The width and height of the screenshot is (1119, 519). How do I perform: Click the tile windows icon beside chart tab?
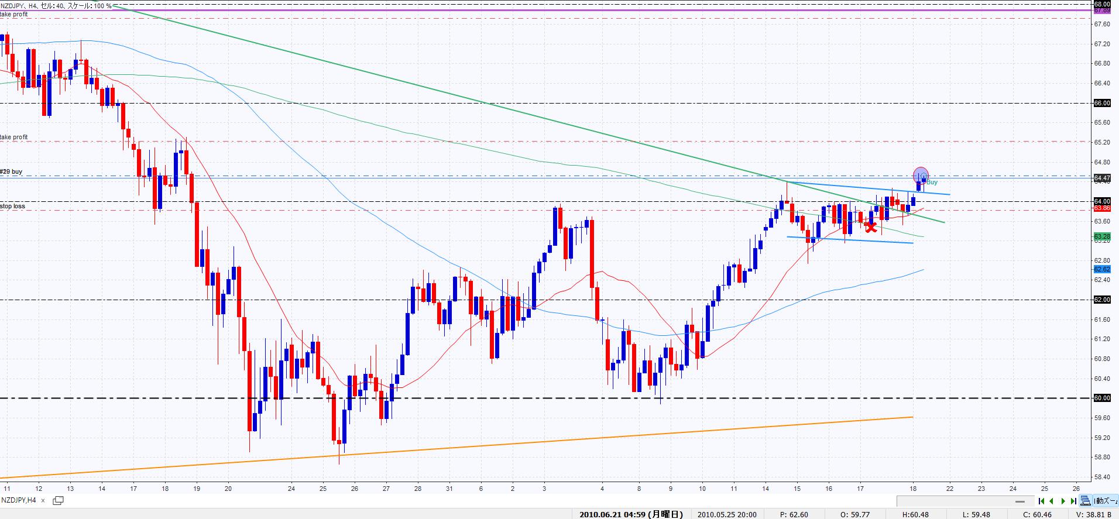click(x=58, y=501)
